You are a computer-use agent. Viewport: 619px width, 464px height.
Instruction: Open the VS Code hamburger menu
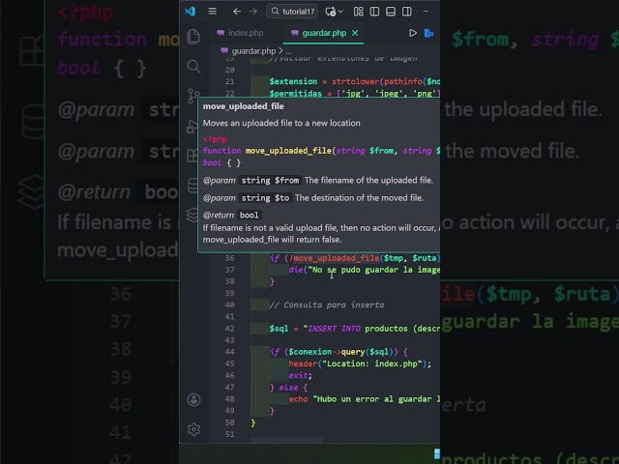click(x=212, y=12)
